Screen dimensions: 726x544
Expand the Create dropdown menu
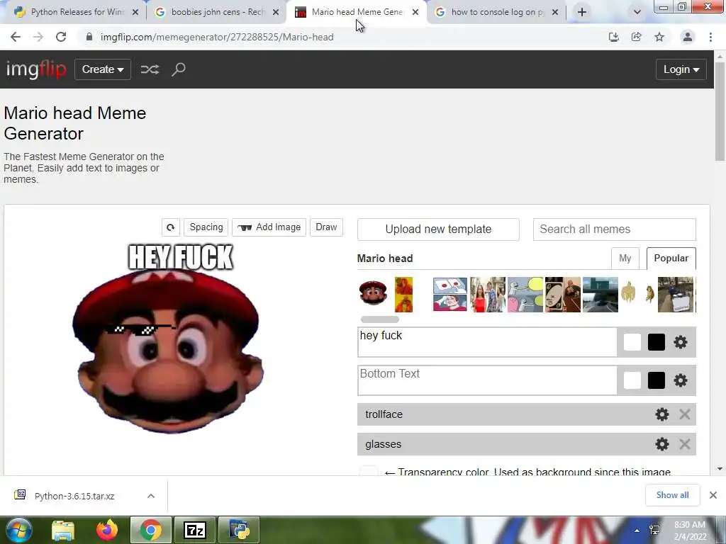(x=103, y=69)
